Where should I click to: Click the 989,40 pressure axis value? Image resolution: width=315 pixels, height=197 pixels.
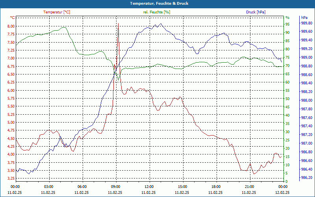pos(307,40)
